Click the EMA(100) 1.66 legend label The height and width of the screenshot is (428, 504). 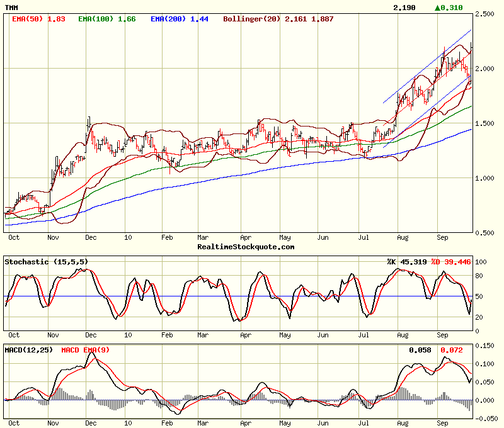107,19
